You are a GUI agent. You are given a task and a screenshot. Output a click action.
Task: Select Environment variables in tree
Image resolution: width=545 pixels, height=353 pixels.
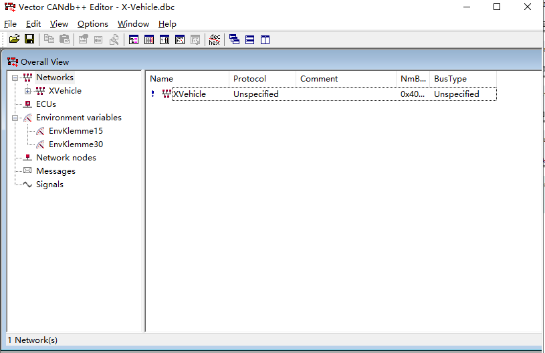(79, 118)
